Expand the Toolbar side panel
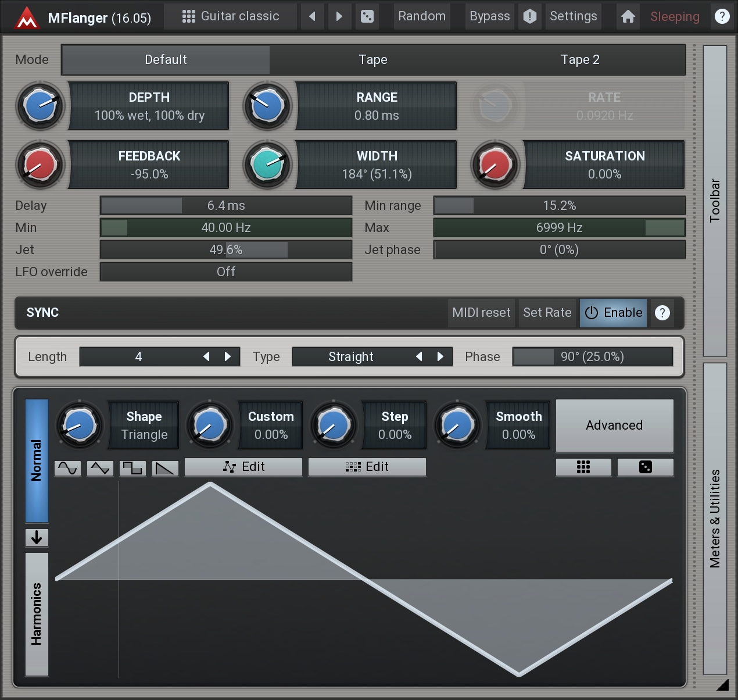Screen dimensions: 738x700 [x=715, y=201]
